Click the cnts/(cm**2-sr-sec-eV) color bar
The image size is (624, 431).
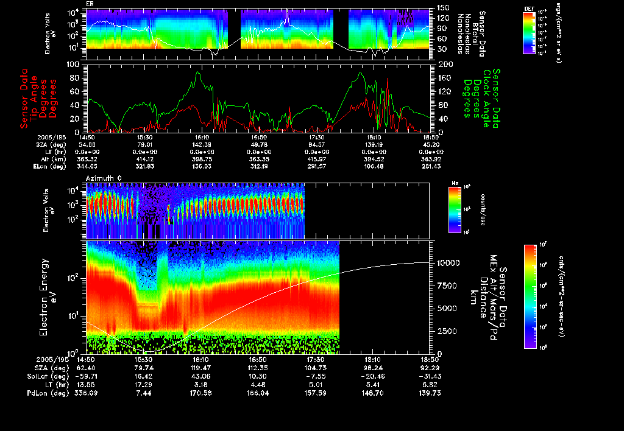(x=530, y=296)
